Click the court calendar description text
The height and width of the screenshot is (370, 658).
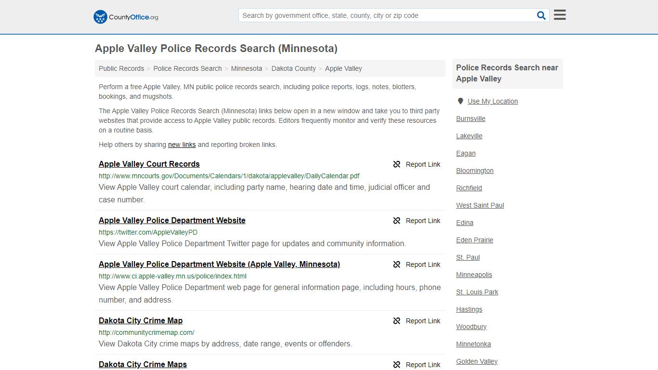264,193
